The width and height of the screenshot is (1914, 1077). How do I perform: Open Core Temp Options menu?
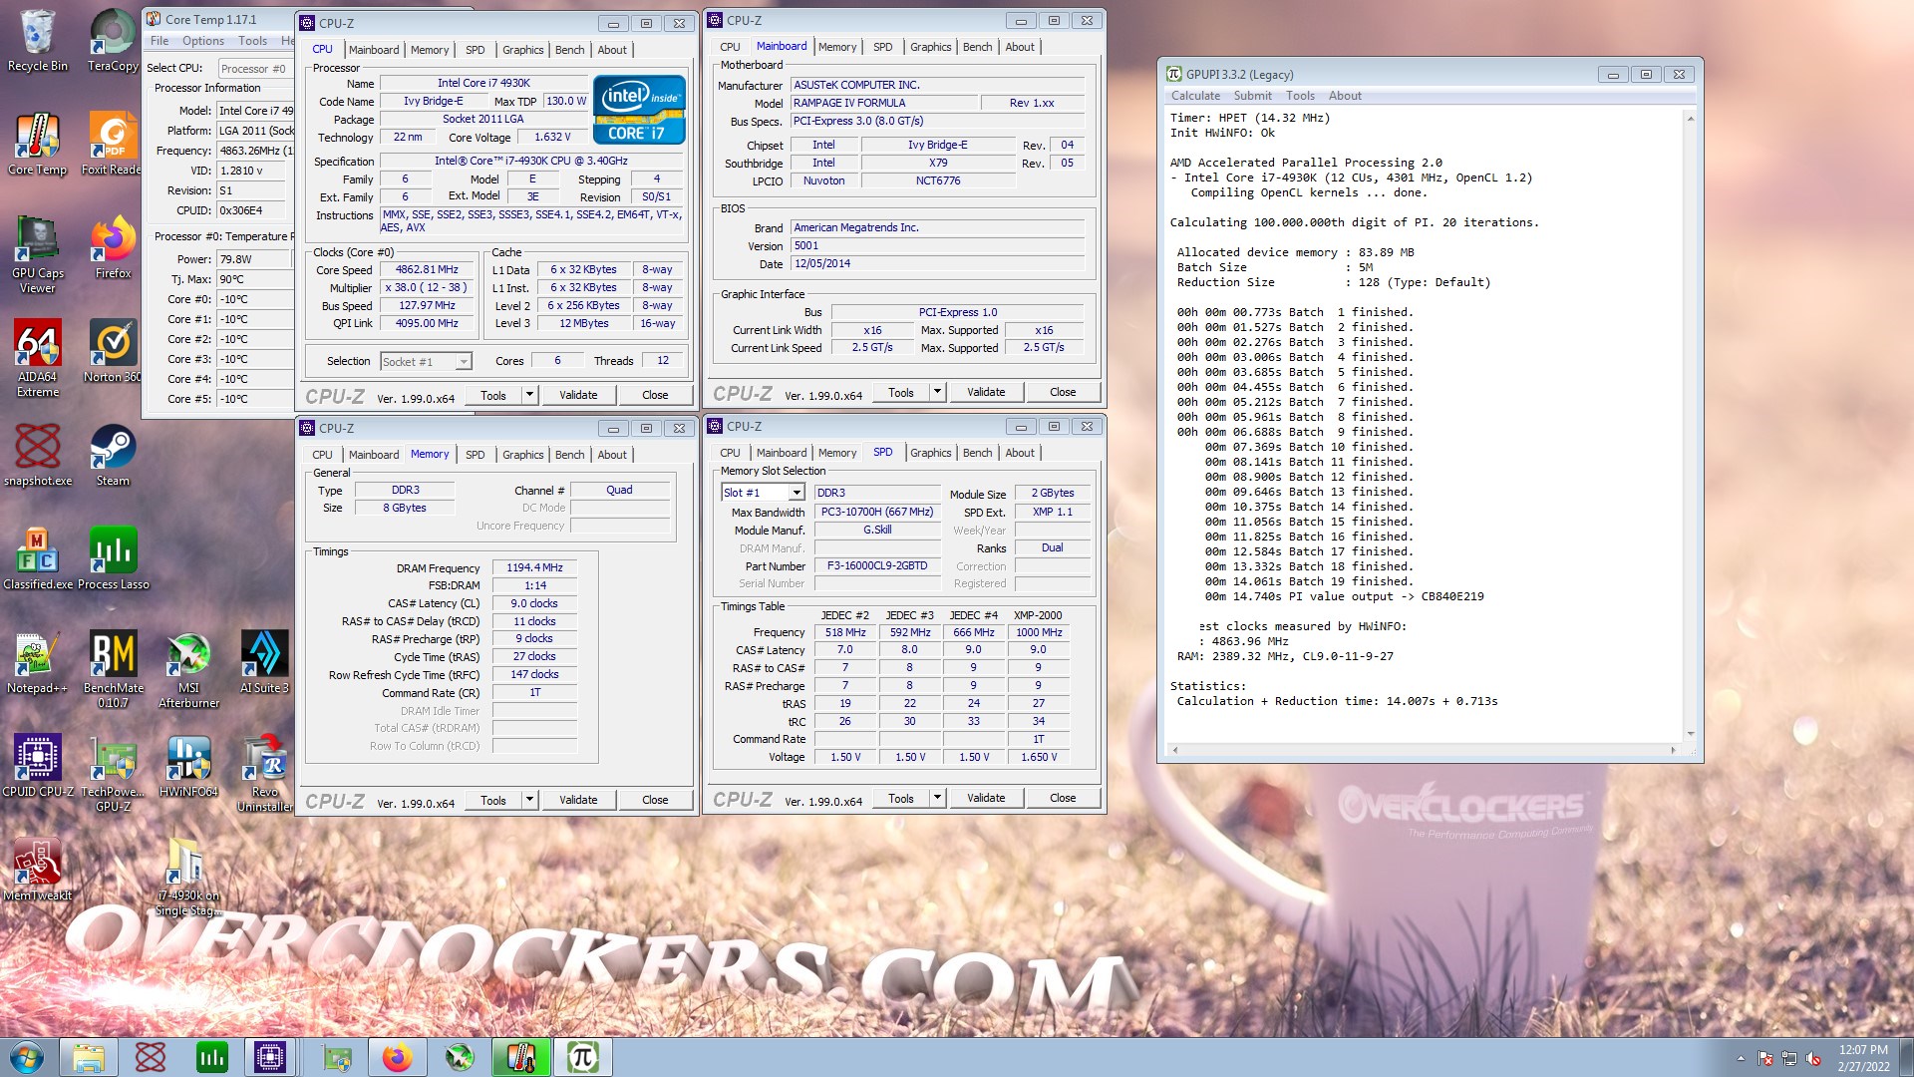[202, 41]
